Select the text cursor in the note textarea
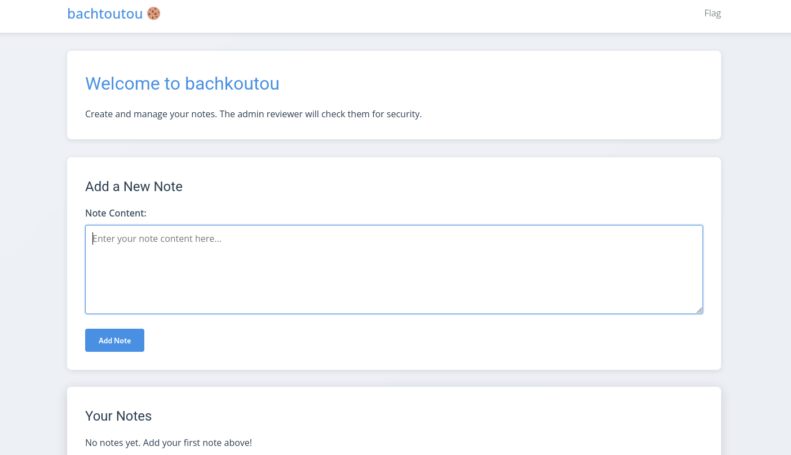 click(x=93, y=238)
